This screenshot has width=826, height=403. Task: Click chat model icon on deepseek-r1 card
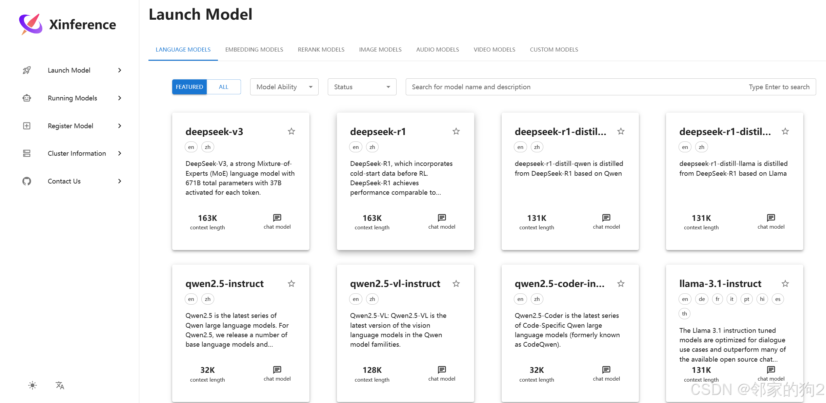click(442, 217)
